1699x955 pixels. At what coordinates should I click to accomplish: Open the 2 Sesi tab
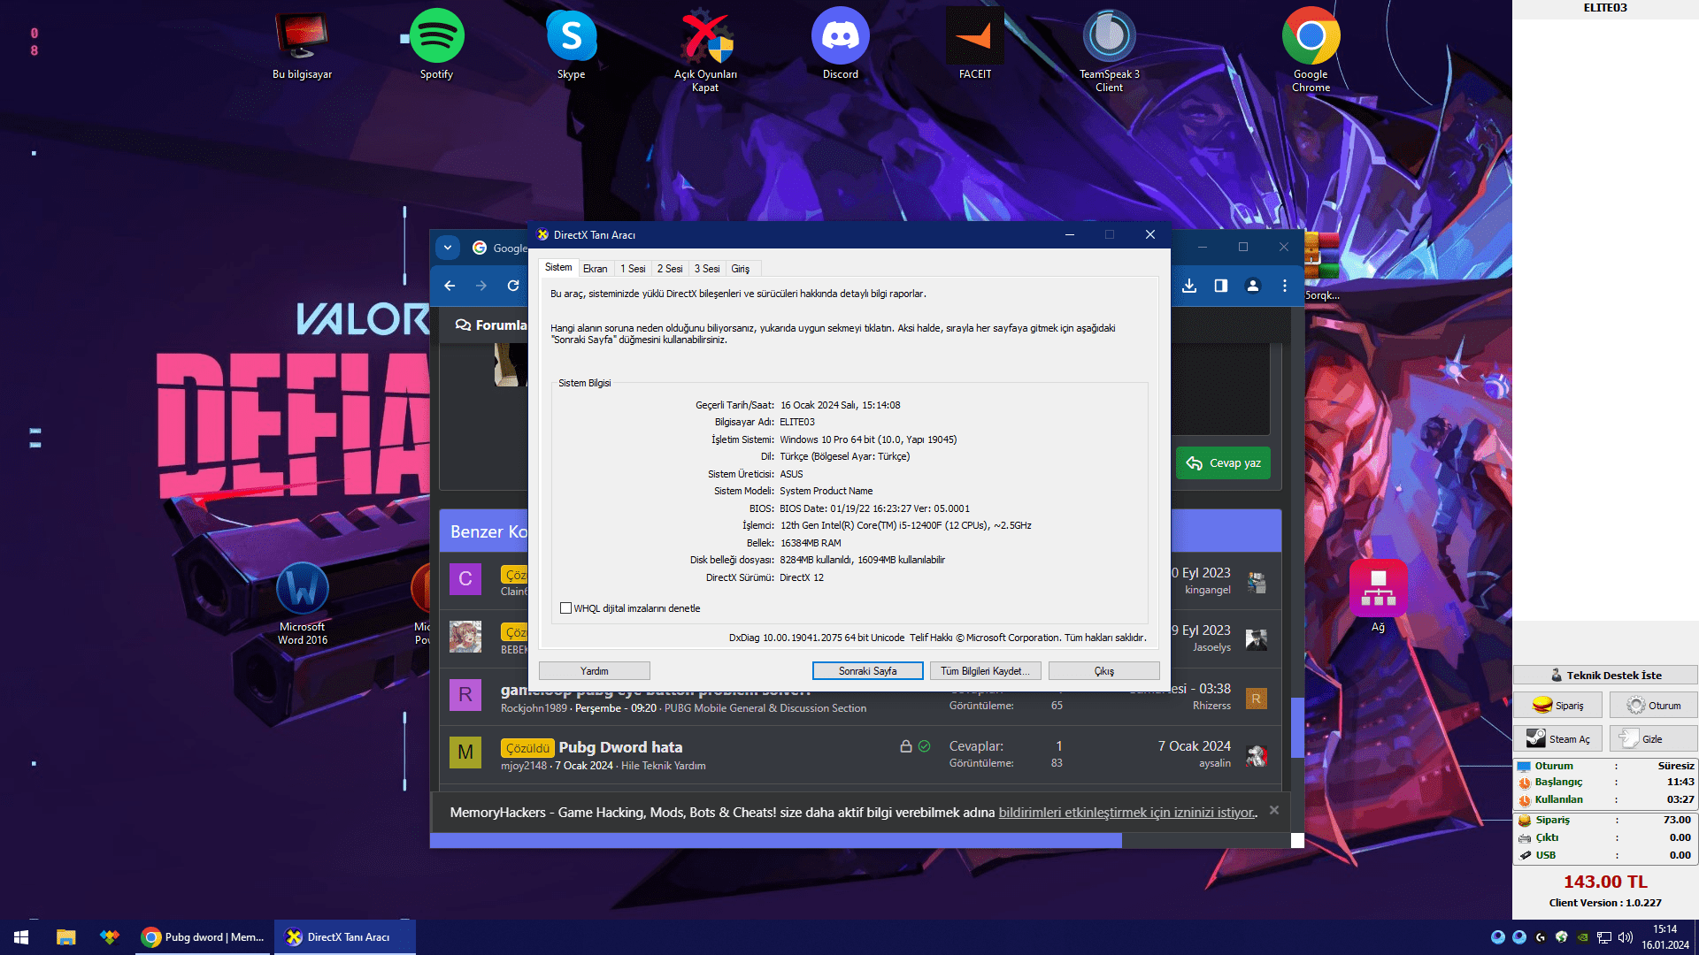click(x=670, y=269)
